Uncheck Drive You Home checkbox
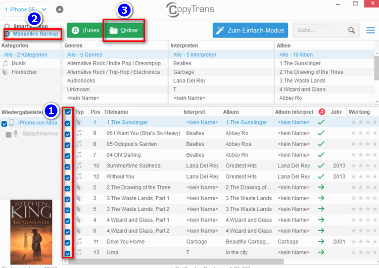Viewport: 379px width, 268px height. click(67, 243)
